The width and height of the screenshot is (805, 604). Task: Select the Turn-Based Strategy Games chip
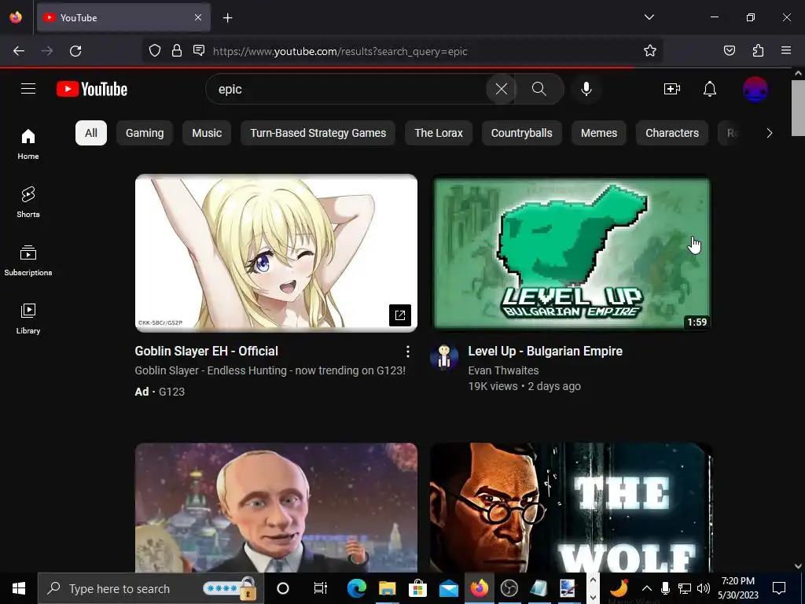[318, 133]
